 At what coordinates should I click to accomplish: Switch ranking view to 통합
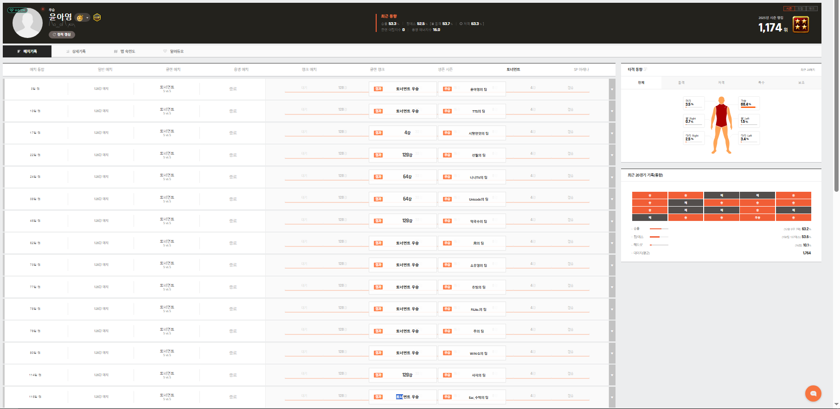coord(800,9)
